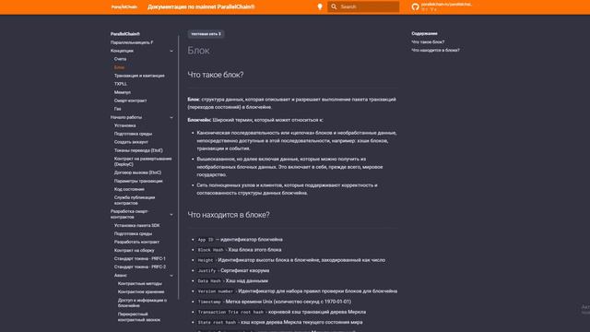Select the 'Version number' code label
The image size is (590, 332).
216,291
